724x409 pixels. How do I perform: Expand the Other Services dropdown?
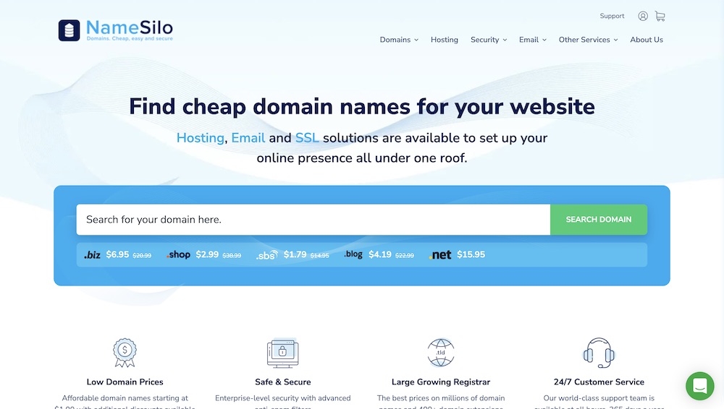(588, 40)
